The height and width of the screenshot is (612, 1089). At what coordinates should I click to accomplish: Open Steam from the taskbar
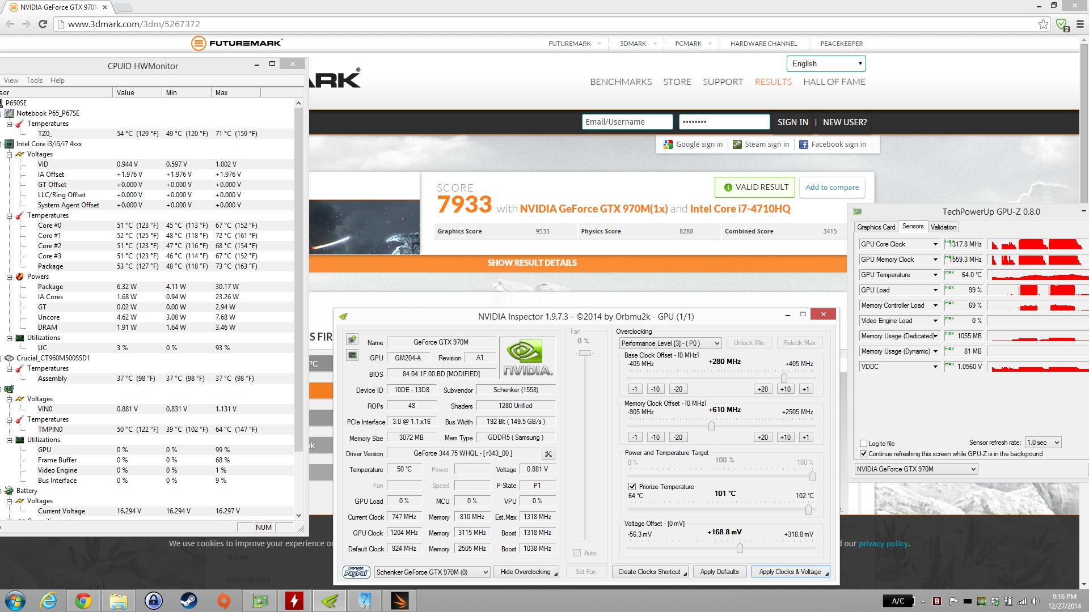(x=188, y=601)
